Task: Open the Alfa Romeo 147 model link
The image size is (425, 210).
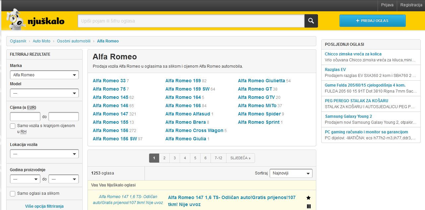Action: [x=110, y=114]
